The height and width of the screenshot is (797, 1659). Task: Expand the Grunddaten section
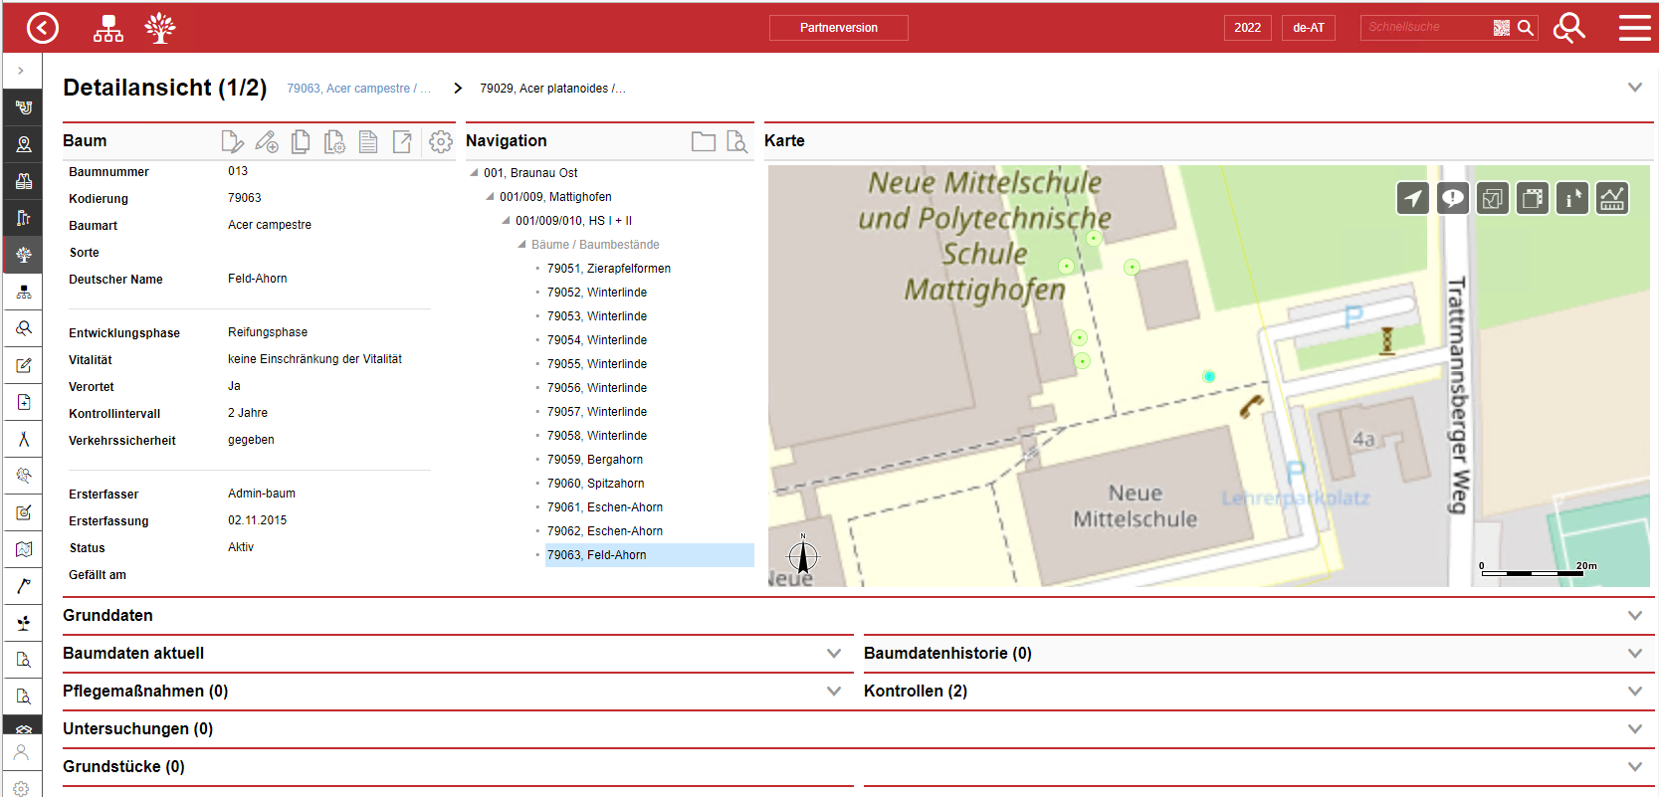(1634, 616)
